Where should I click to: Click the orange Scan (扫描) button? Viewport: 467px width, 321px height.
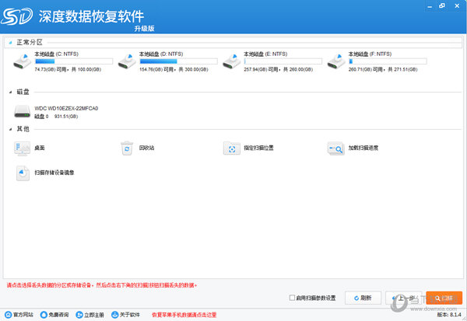point(444,298)
